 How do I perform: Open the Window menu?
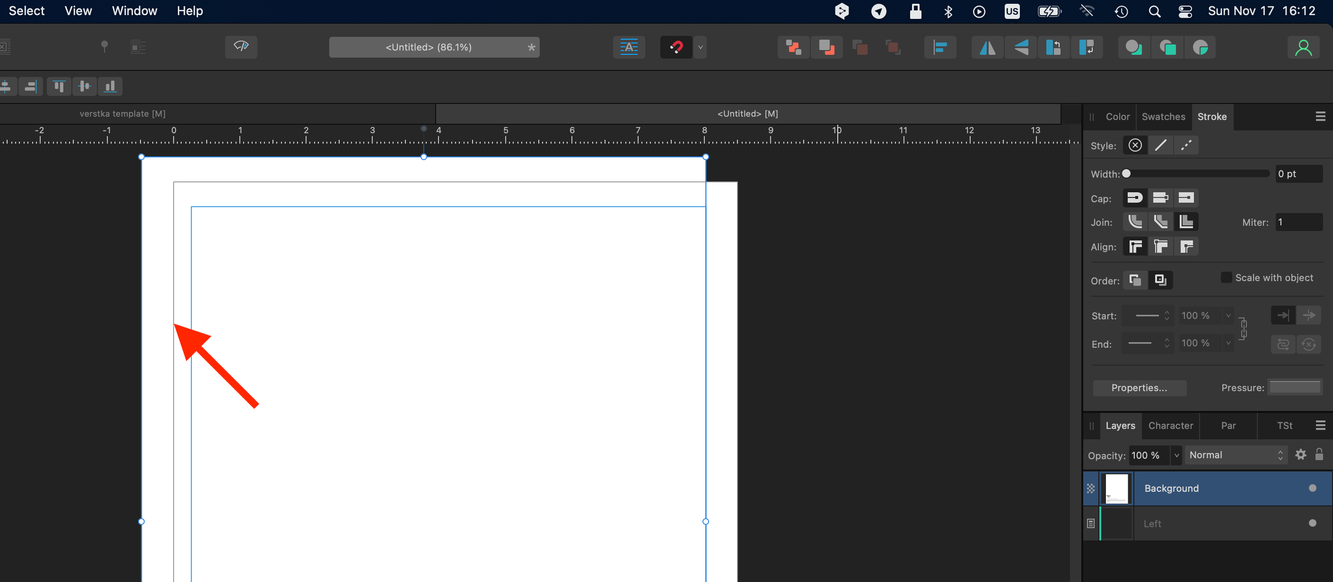tap(134, 11)
